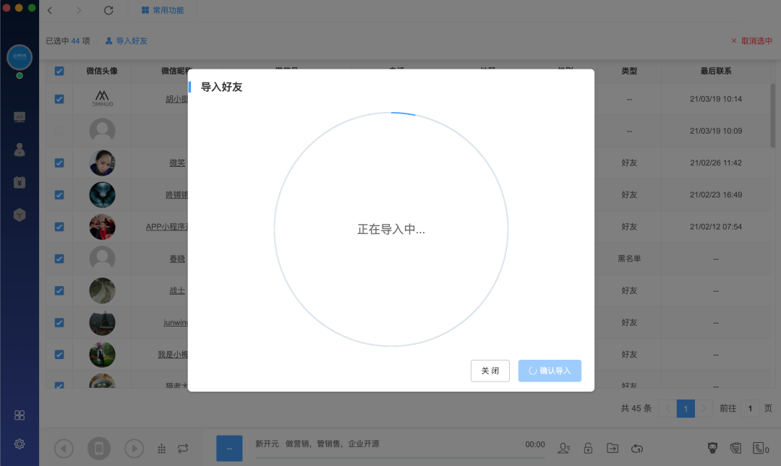Open the dashboard chart icon in the sidebar
Screen dimensions: 781x466
20,117
